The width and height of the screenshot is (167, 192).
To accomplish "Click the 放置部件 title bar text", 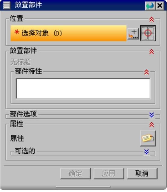I will 28,5.
